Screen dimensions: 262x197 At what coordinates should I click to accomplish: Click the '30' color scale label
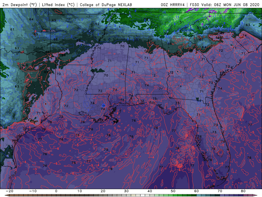point(126,191)
